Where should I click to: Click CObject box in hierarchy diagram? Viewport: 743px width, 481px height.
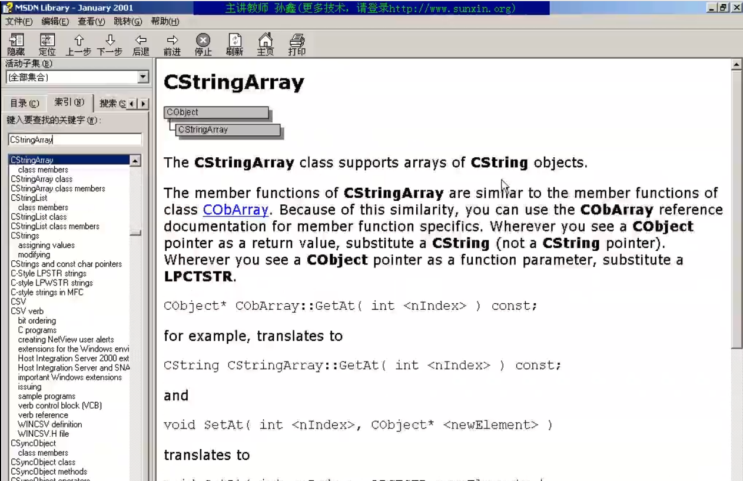(x=216, y=112)
